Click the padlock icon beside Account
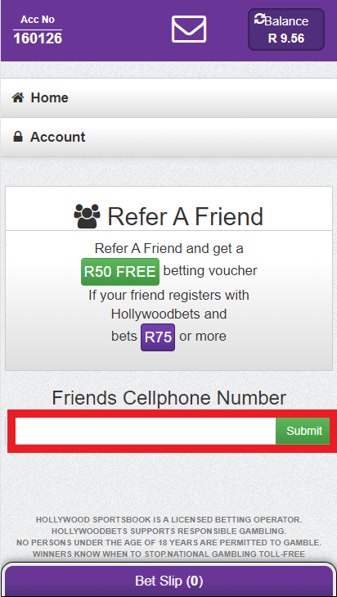The width and height of the screenshot is (337, 597). [18, 137]
